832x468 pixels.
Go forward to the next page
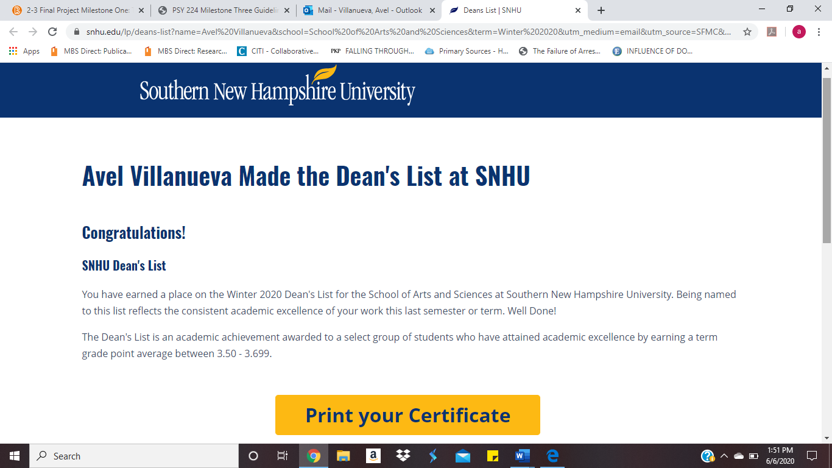click(33, 32)
